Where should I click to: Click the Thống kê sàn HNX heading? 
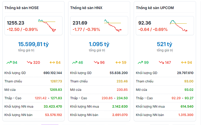[87, 8]
